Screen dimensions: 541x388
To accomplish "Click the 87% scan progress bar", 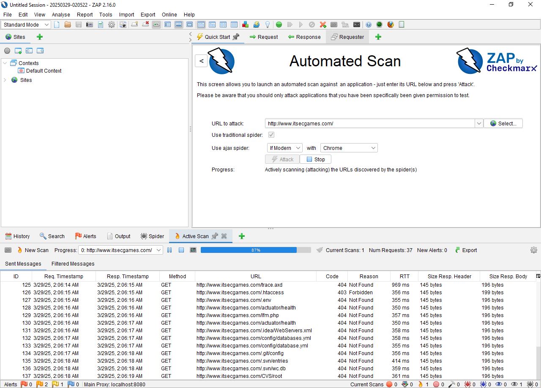I will pos(256,250).
